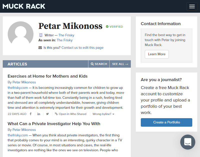Share article on LinkedIn
200x157 pixels.
[x=39, y=114]
